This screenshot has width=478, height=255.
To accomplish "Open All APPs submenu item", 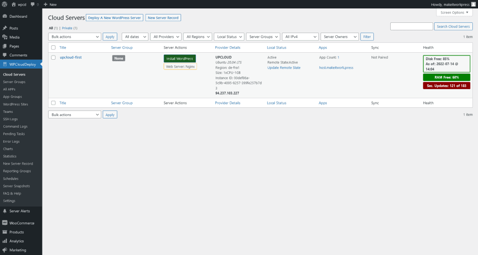I will click(x=9, y=89).
